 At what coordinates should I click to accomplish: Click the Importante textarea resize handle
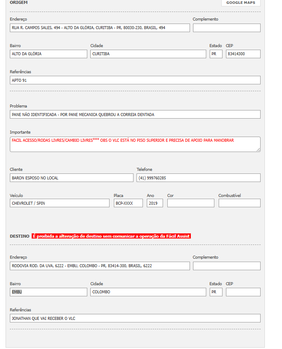pyautogui.click(x=258, y=150)
